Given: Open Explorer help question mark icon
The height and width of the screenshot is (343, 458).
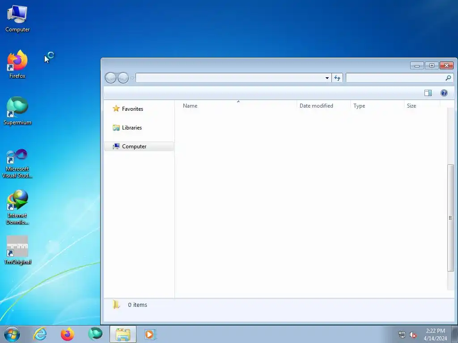Looking at the screenshot, I should coord(444,93).
